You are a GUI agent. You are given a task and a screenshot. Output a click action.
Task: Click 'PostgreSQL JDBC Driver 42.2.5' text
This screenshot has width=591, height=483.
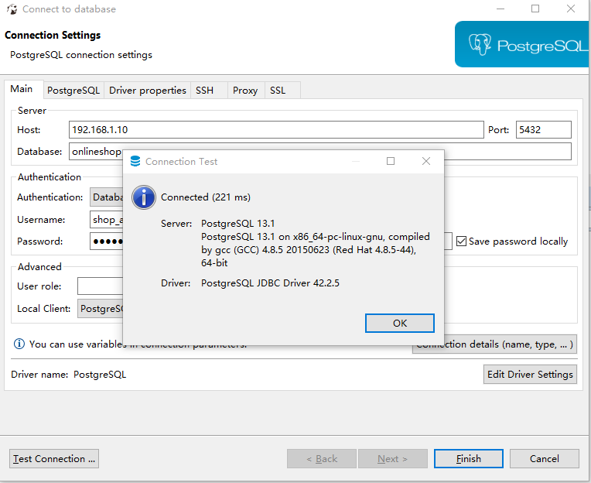coord(270,283)
